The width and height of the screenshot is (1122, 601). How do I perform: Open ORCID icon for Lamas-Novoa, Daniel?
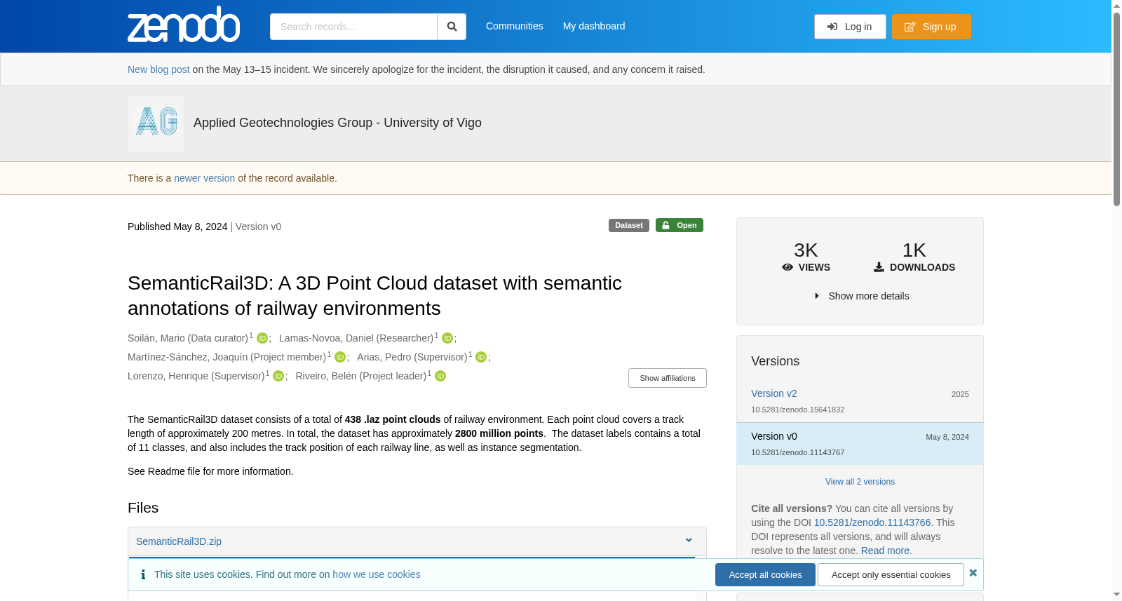(447, 338)
